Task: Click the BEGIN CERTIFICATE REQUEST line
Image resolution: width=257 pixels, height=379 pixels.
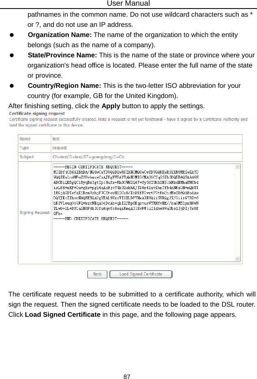Action: [x=93, y=167]
